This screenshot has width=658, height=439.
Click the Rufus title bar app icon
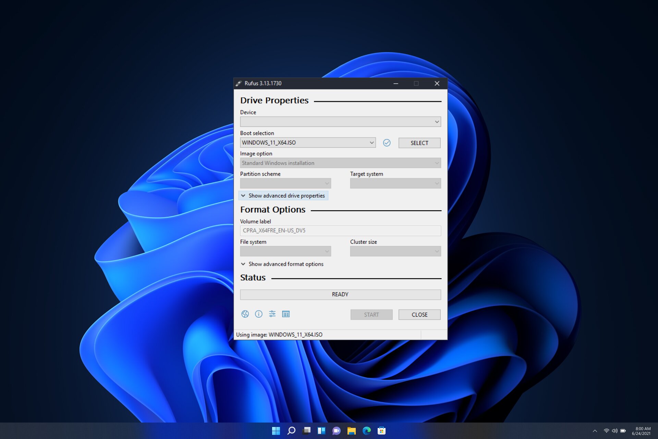[239, 83]
